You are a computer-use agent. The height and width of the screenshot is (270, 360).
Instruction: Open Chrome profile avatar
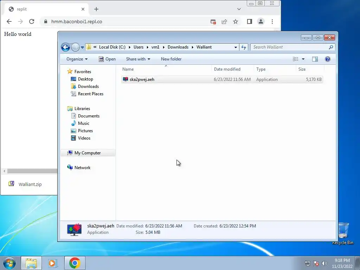tap(261, 21)
